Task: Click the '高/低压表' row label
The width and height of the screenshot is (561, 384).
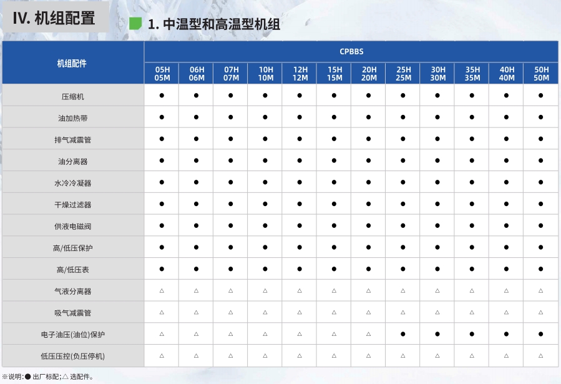Action: (x=72, y=270)
